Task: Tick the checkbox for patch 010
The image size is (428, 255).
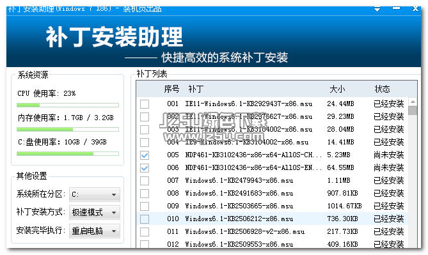Action: click(x=145, y=219)
